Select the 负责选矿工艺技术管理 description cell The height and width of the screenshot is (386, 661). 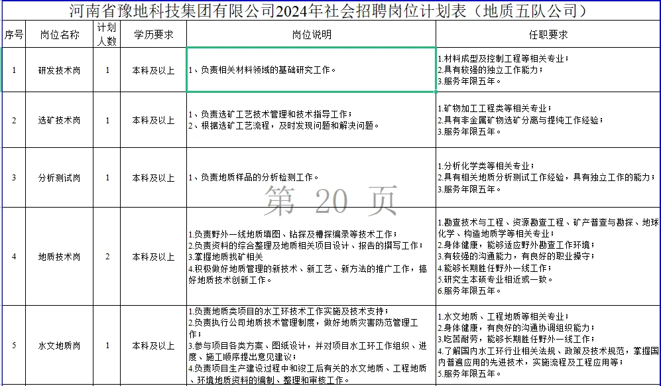click(x=311, y=120)
